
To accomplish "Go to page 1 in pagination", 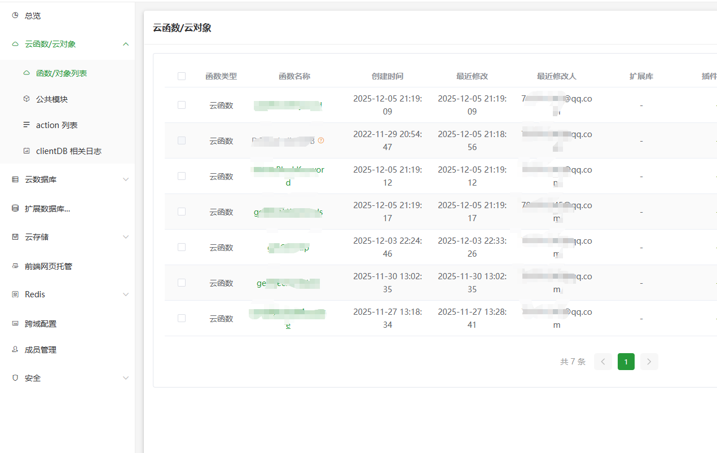I will click(x=626, y=362).
